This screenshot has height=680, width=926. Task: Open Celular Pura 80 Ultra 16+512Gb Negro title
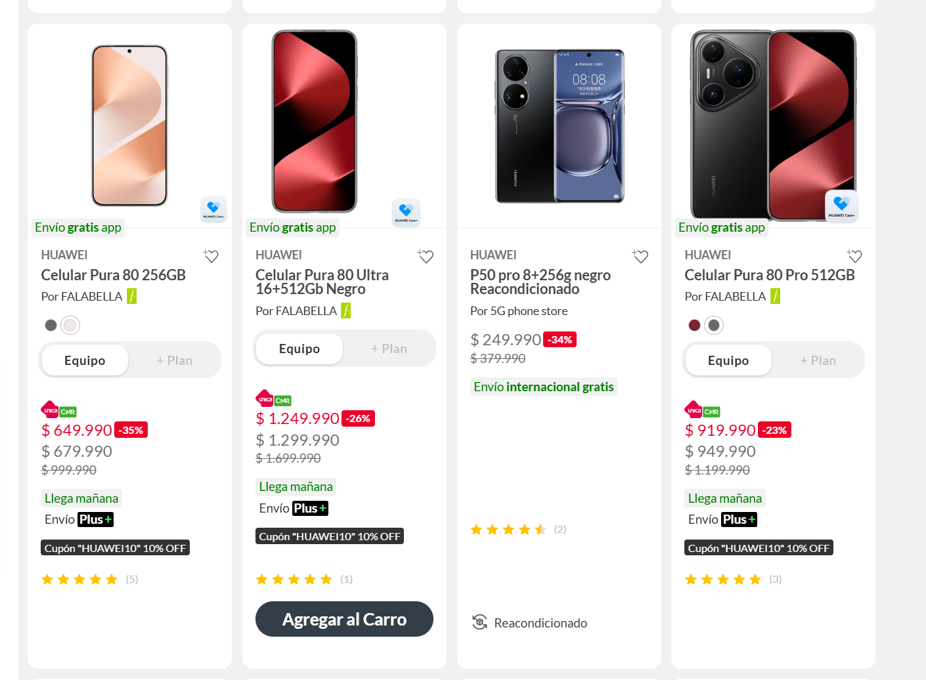click(x=322, y=282)
